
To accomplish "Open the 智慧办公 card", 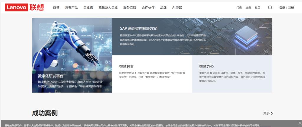I will [232, 74].
